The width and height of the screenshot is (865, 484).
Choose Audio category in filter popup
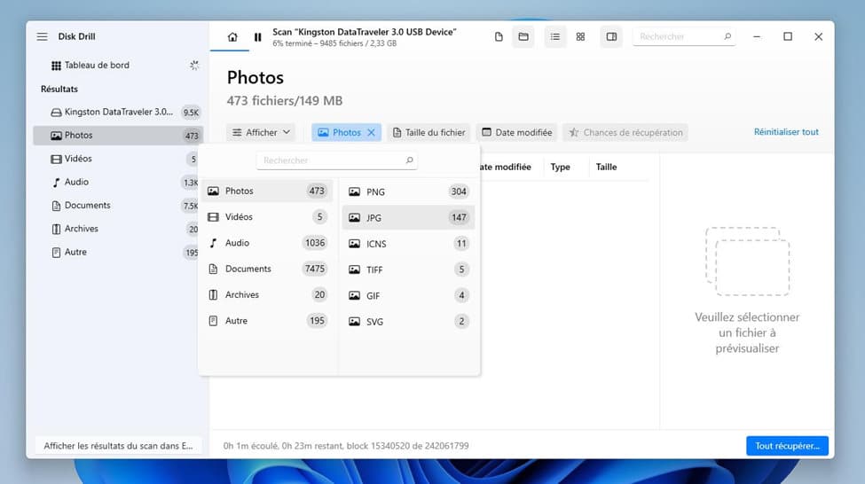[267, 243]
